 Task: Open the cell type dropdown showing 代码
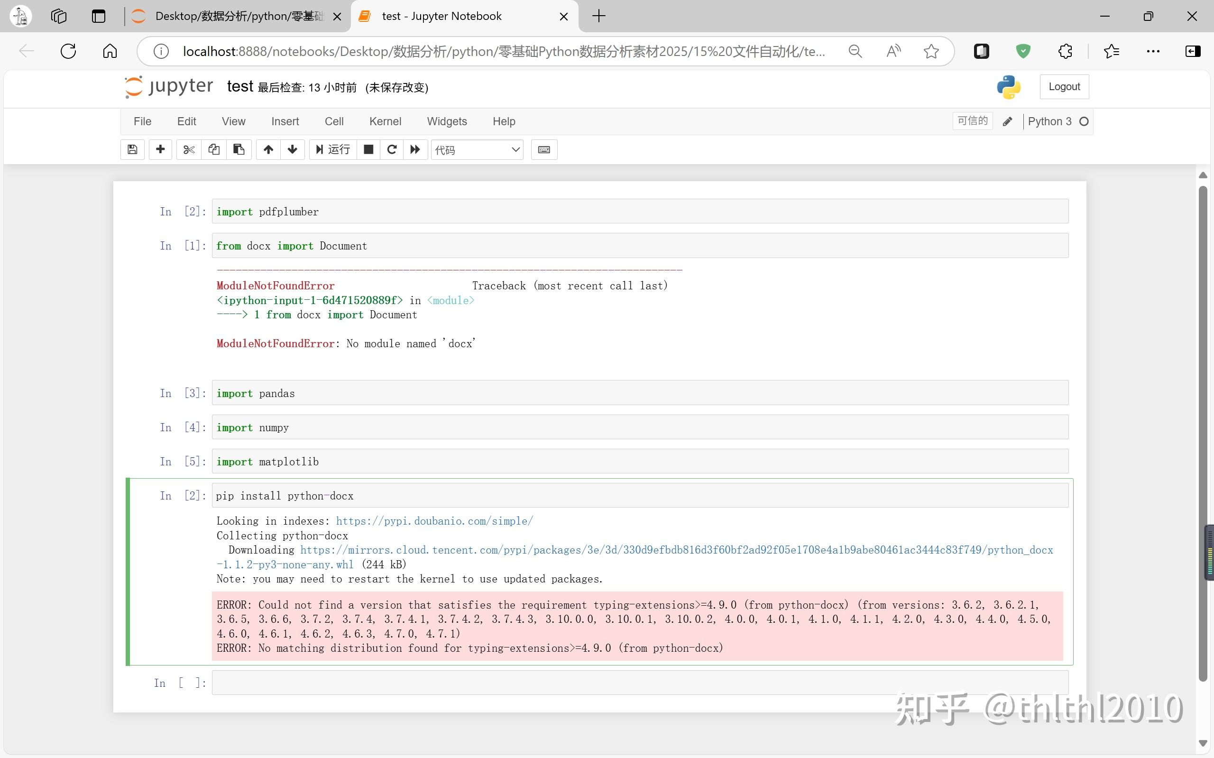(x=477, y=149)
